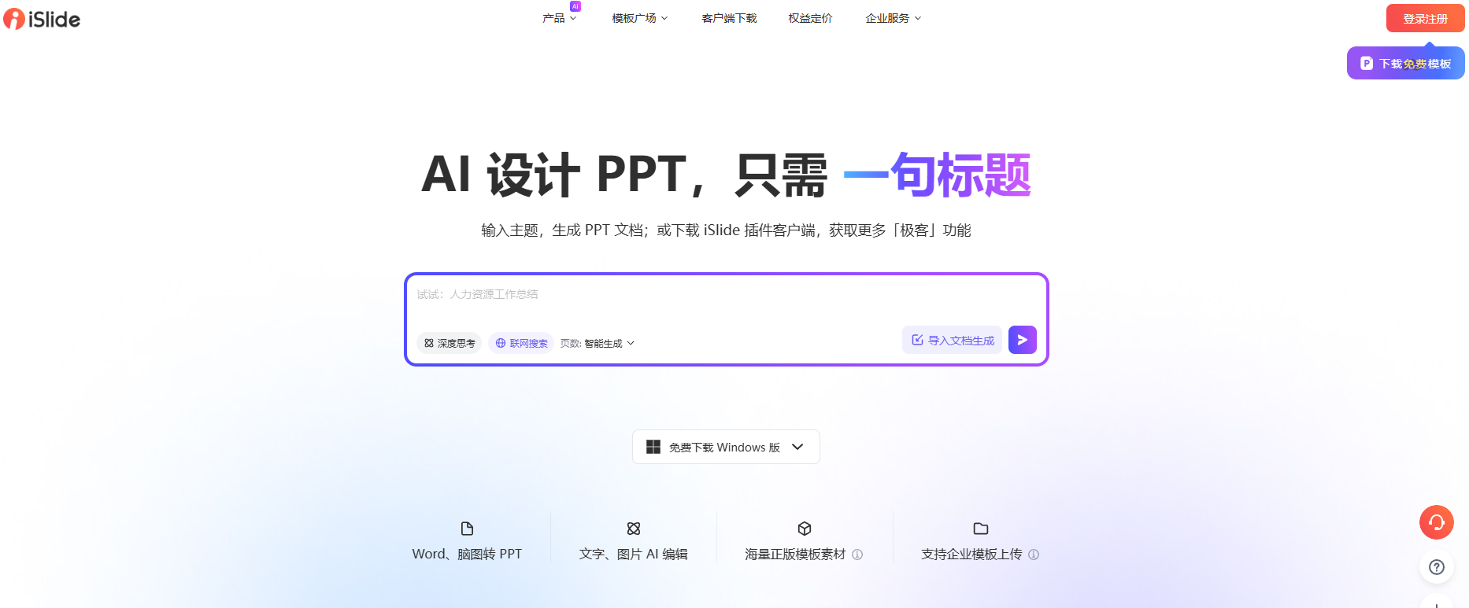This screenshot has height=608, width=1469.
Task: Expand the 产品 menu
Action: (x=559, y=18)
